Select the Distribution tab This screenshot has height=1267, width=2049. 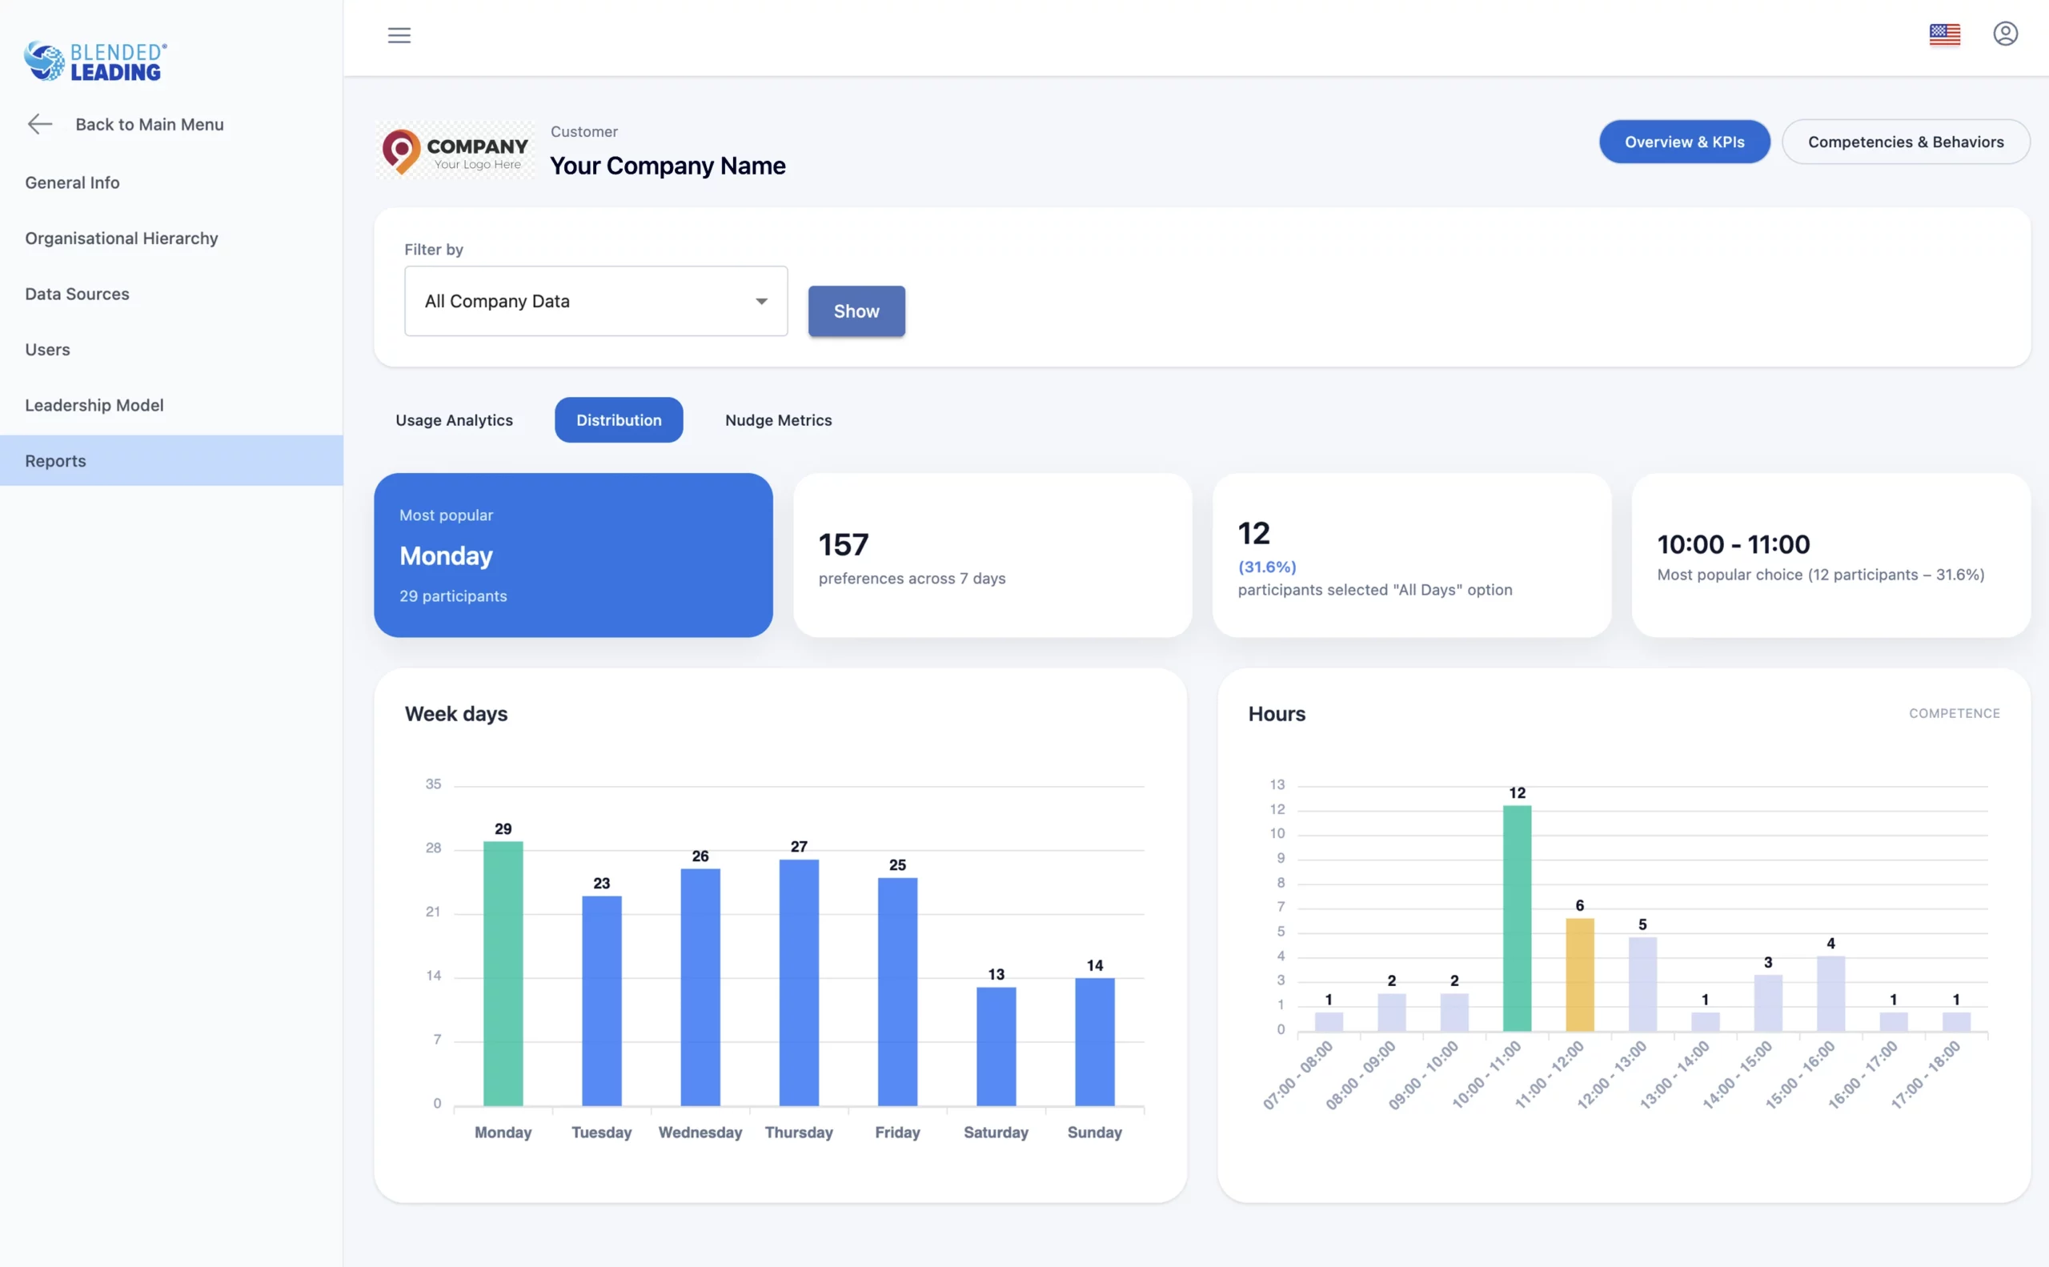click(x=619, y=420)
